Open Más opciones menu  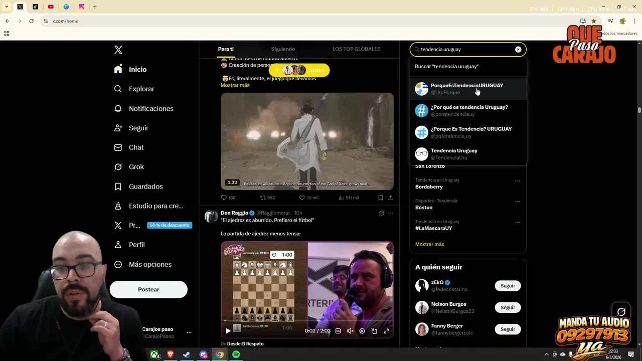143,264
